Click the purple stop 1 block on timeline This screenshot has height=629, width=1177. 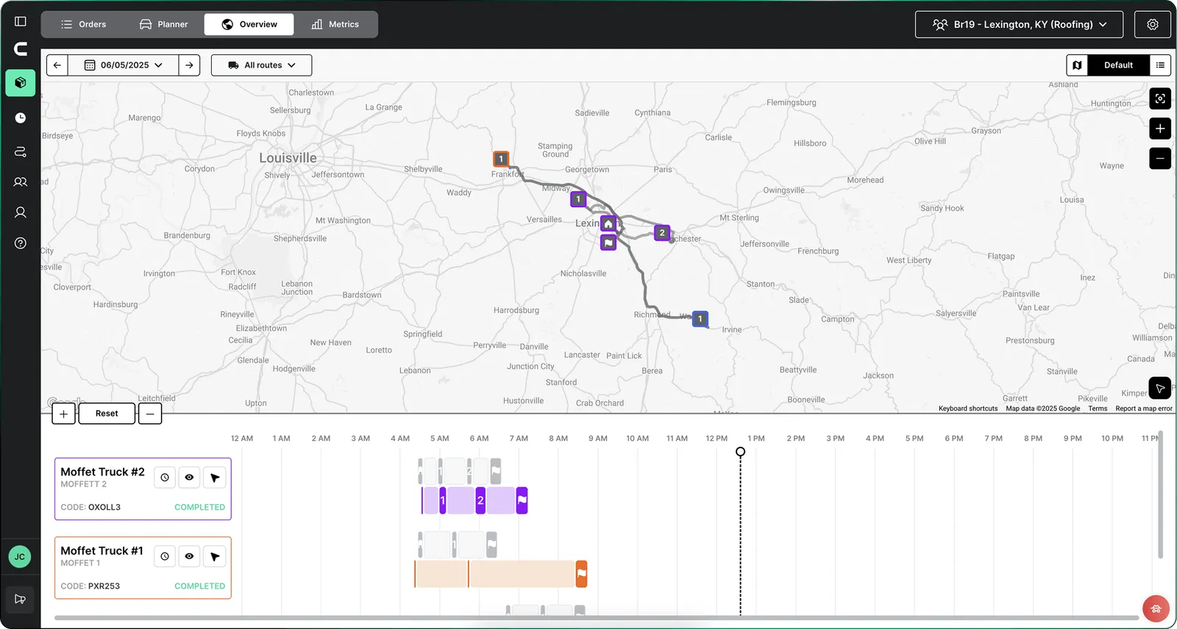tap(443, 500)
